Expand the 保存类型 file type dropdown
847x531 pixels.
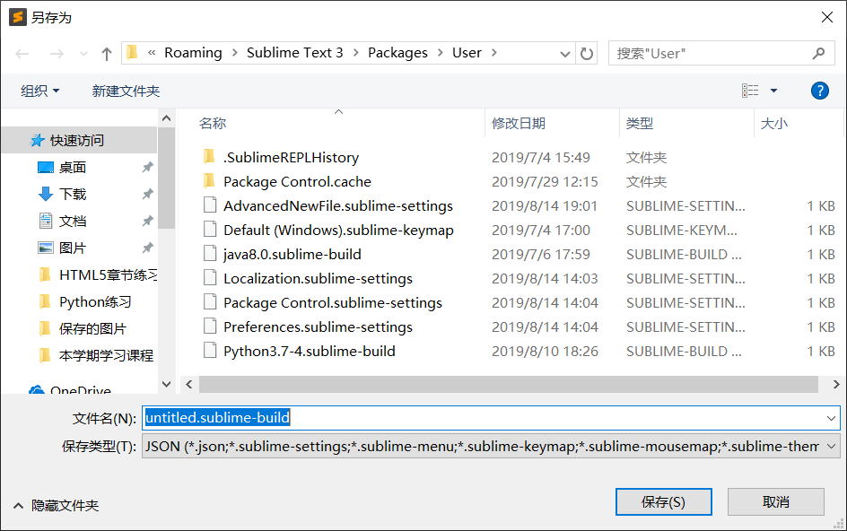tap(831, 446)
